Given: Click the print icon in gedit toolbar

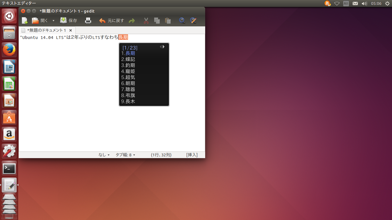Looking at the screenshot, I should point(88,21).
